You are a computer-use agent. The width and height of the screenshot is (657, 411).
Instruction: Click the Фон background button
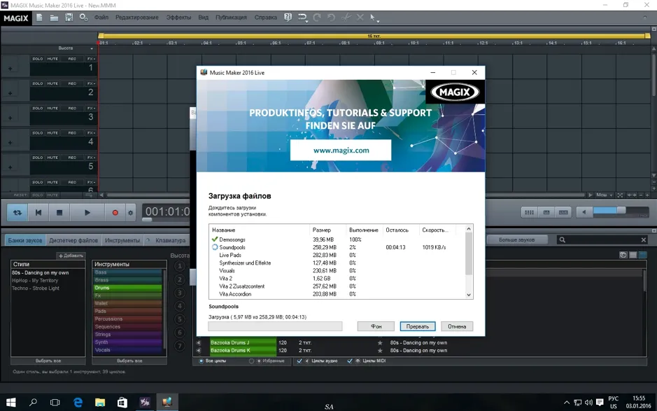click(376, 326)
